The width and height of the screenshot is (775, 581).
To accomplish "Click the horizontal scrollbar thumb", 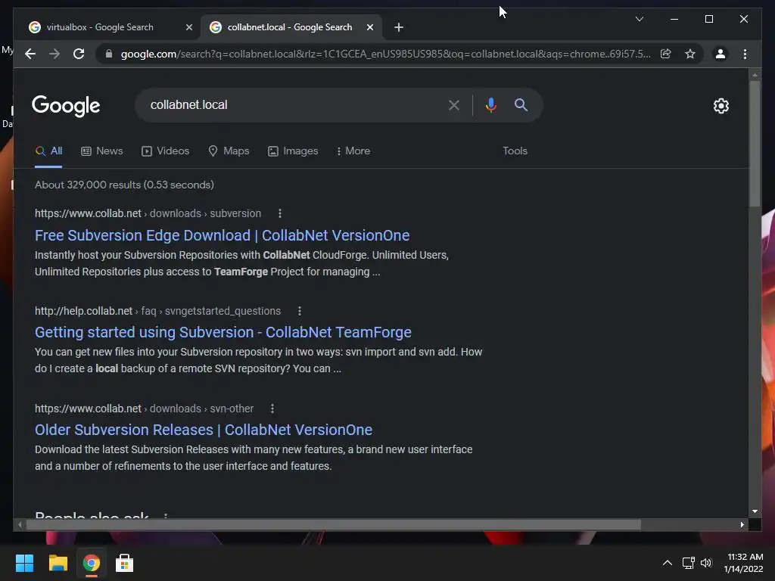I will [x=334, y=525].
